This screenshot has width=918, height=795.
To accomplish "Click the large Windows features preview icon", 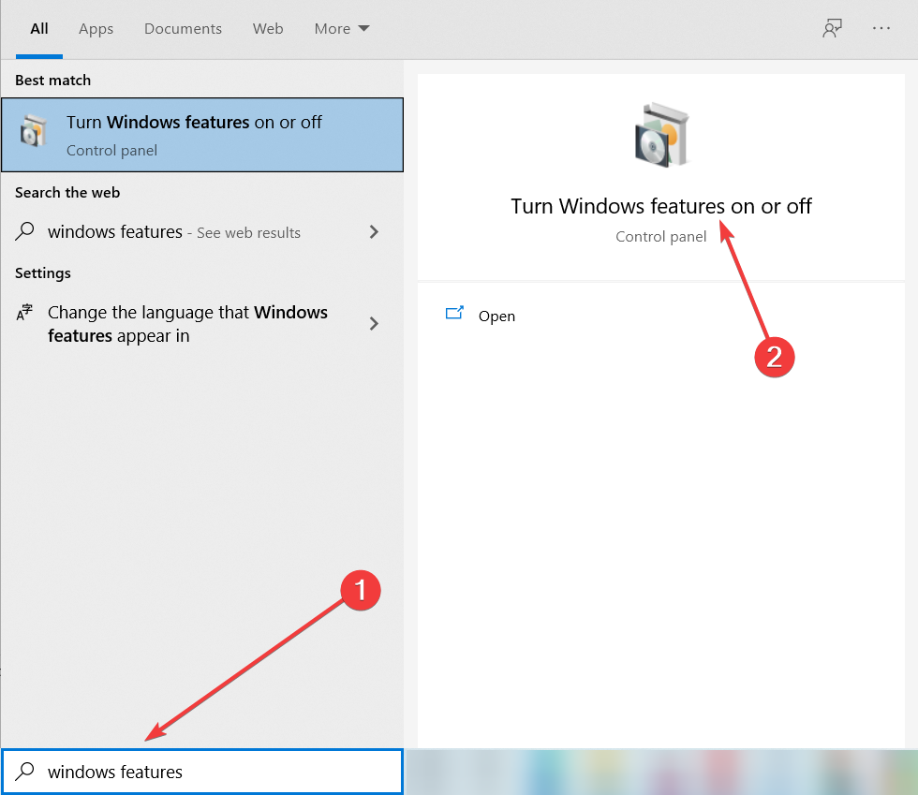I will [662, 135].
